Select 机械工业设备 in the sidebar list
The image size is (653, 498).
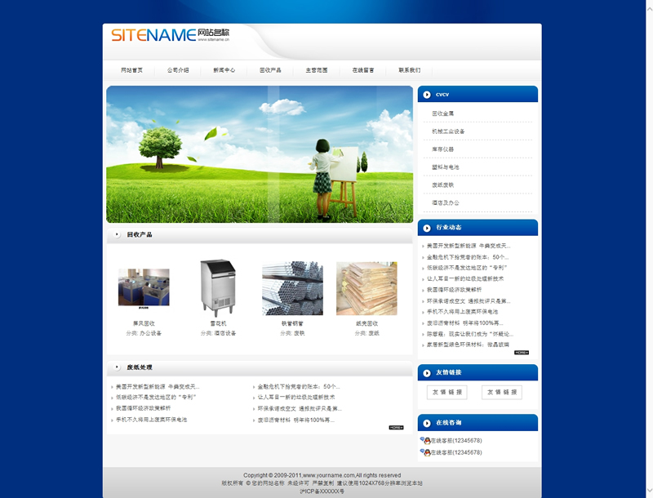tap(448, 131)
